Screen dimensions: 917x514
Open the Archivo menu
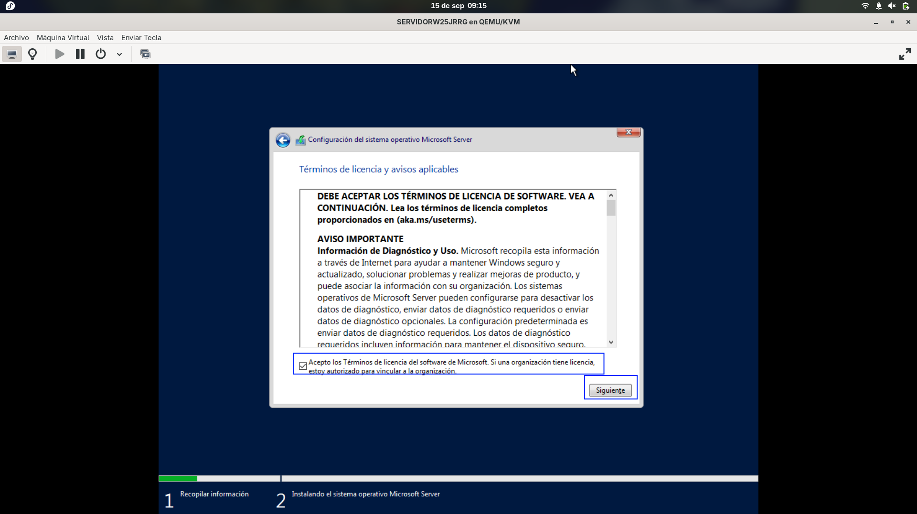point(16,38)
